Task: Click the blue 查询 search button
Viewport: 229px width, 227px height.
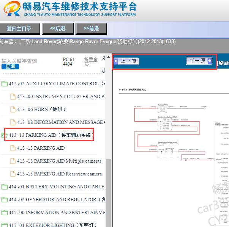Action: (x=10, y=66)
